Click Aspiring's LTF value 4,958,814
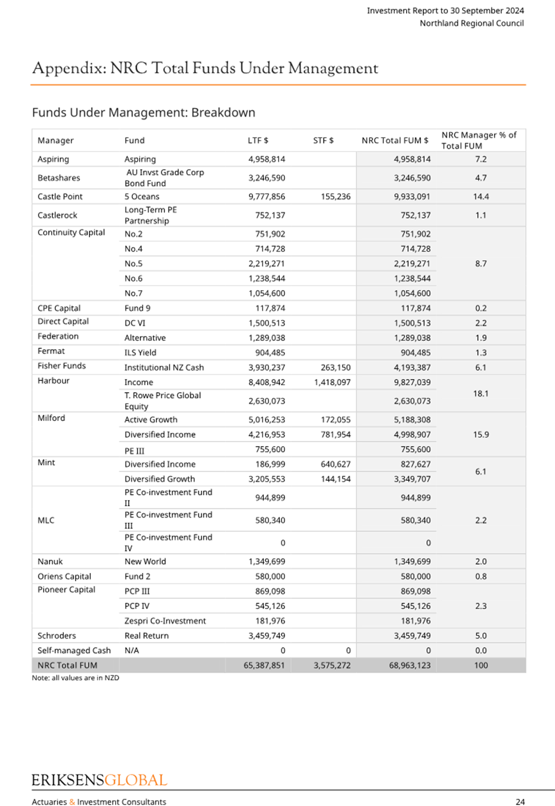Screen dimensions: 555x806 click(x=267, y=159)
